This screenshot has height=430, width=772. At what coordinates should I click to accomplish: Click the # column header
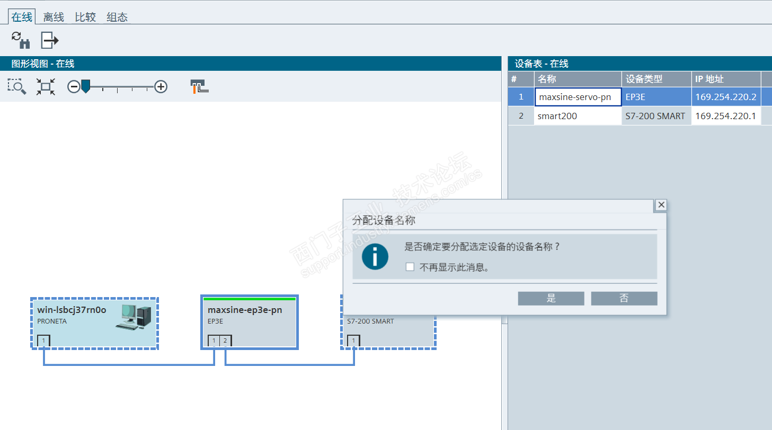click(x=521, y=79)
